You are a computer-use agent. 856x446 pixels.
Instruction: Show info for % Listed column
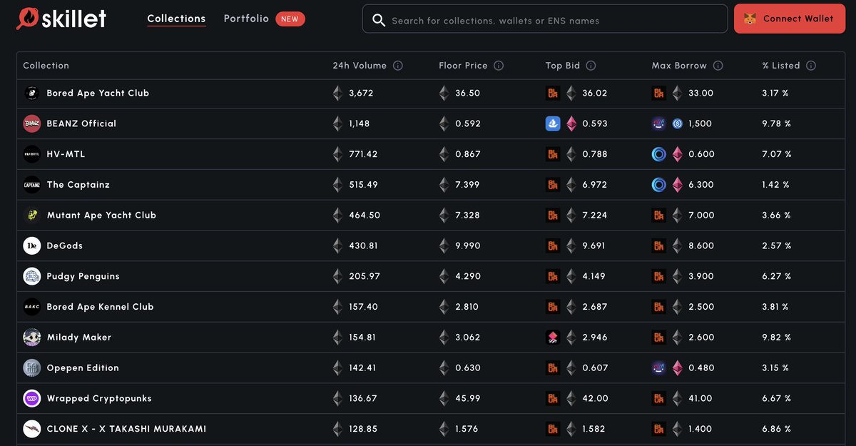click(811, 66)
